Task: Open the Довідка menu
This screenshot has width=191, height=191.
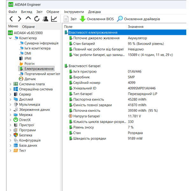Action: coord(95,12)
